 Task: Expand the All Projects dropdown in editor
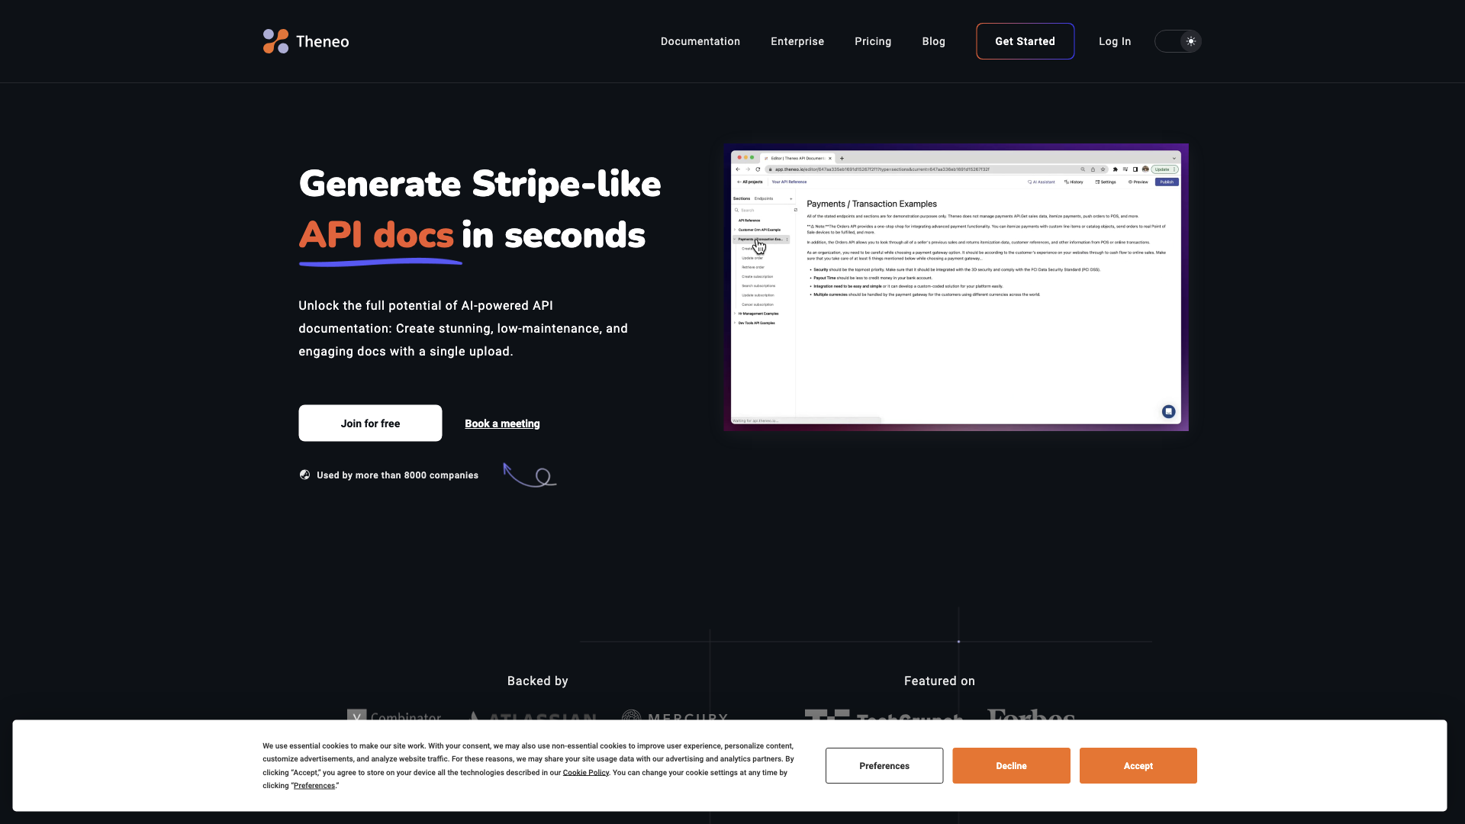[749, 182]
